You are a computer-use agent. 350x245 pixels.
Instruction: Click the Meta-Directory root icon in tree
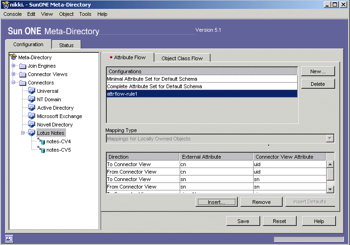click(x=14, y=57)
